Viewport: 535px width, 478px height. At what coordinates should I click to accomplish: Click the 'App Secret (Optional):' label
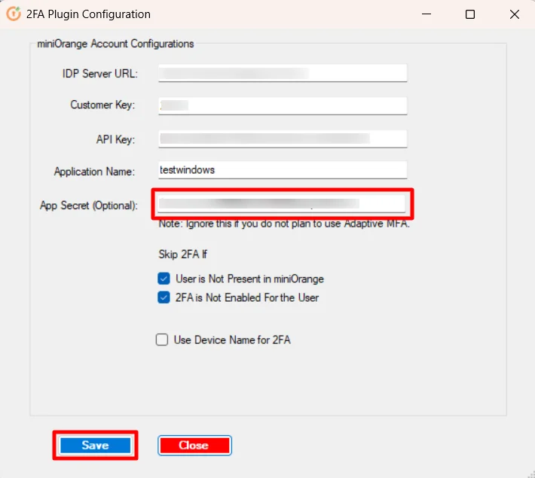89,206
